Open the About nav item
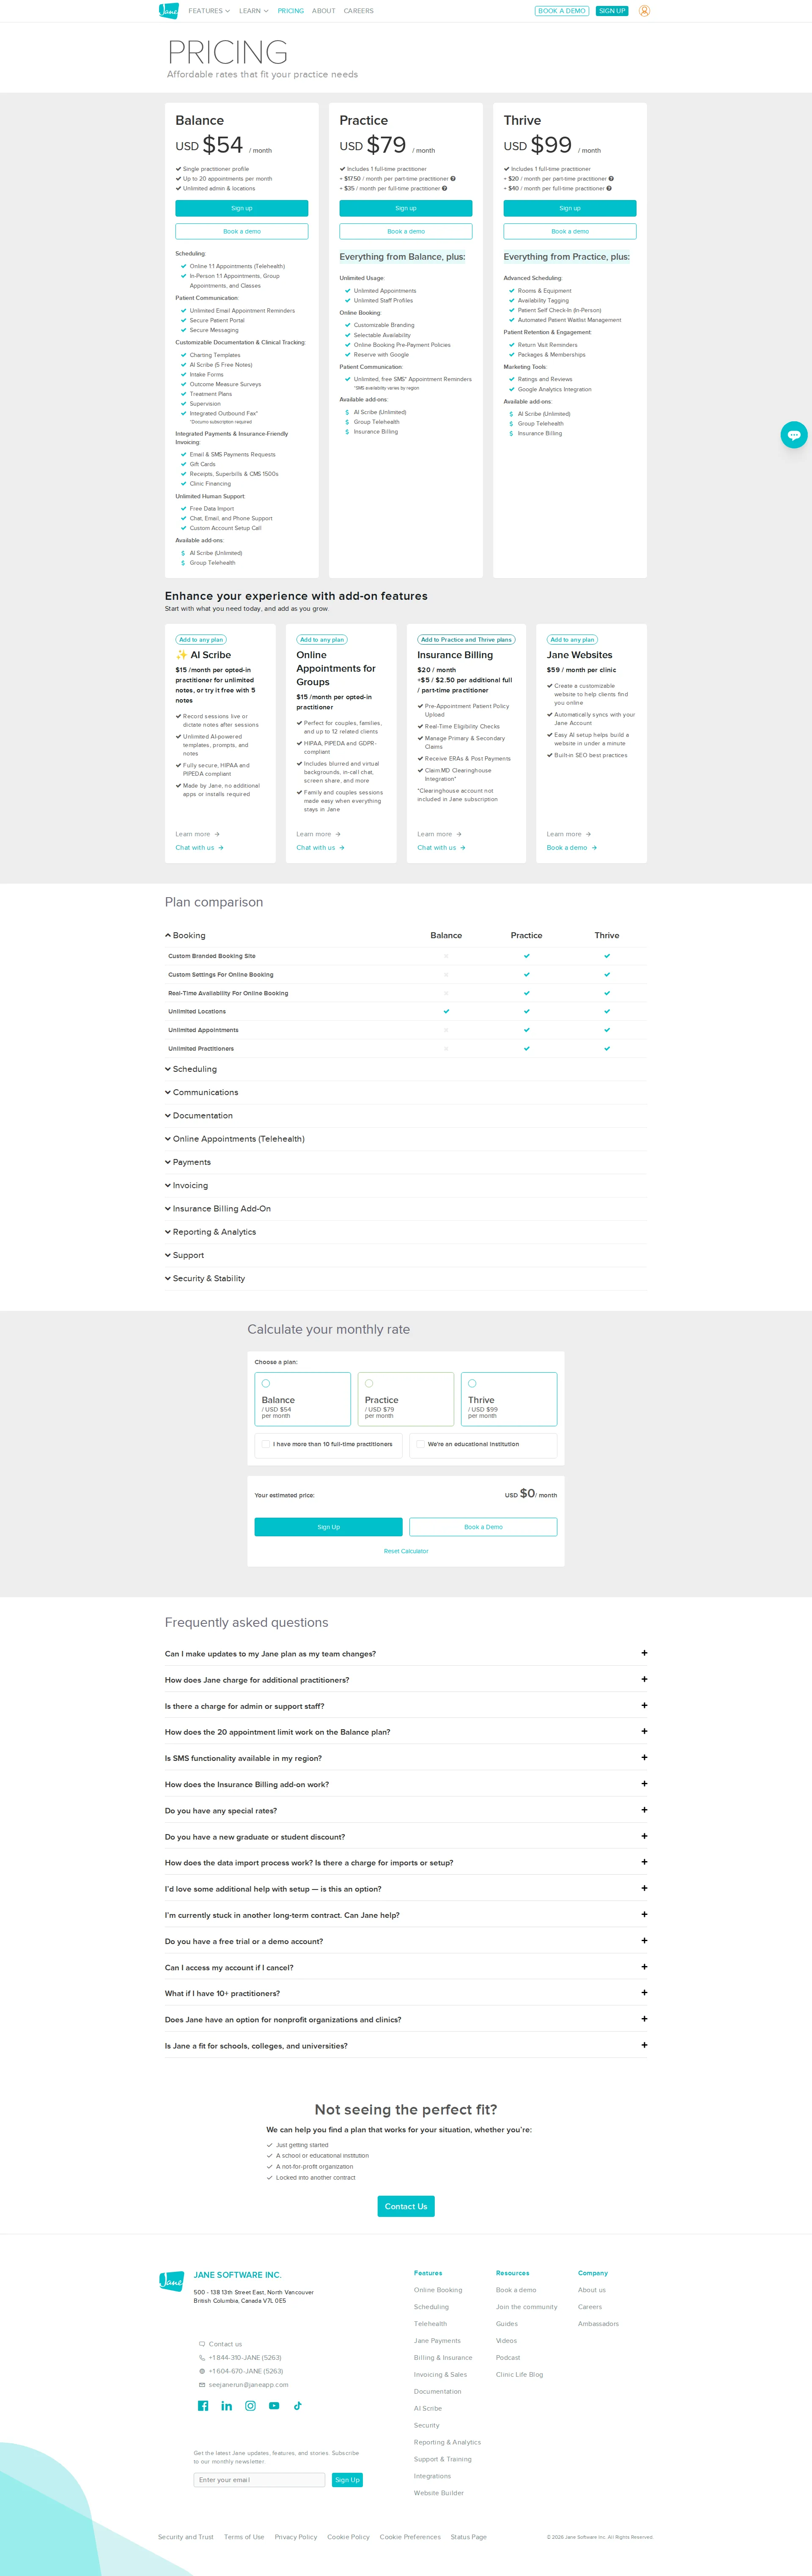 click(324, 11)
